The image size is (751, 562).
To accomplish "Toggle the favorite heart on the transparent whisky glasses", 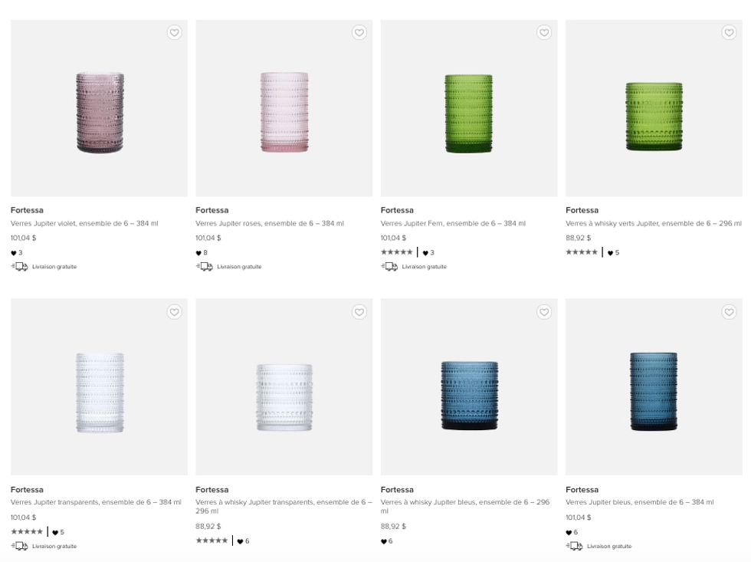I will point(359,312).
